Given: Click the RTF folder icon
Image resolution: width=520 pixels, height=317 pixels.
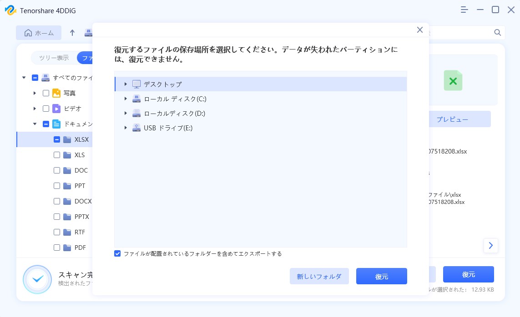Looking at the screenshot, I should [67, 232].
